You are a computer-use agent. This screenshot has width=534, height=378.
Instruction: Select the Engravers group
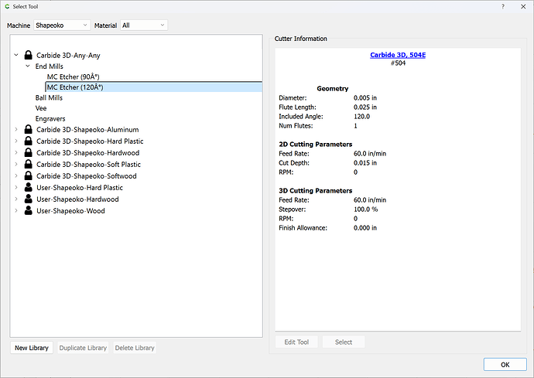[50, 119]
